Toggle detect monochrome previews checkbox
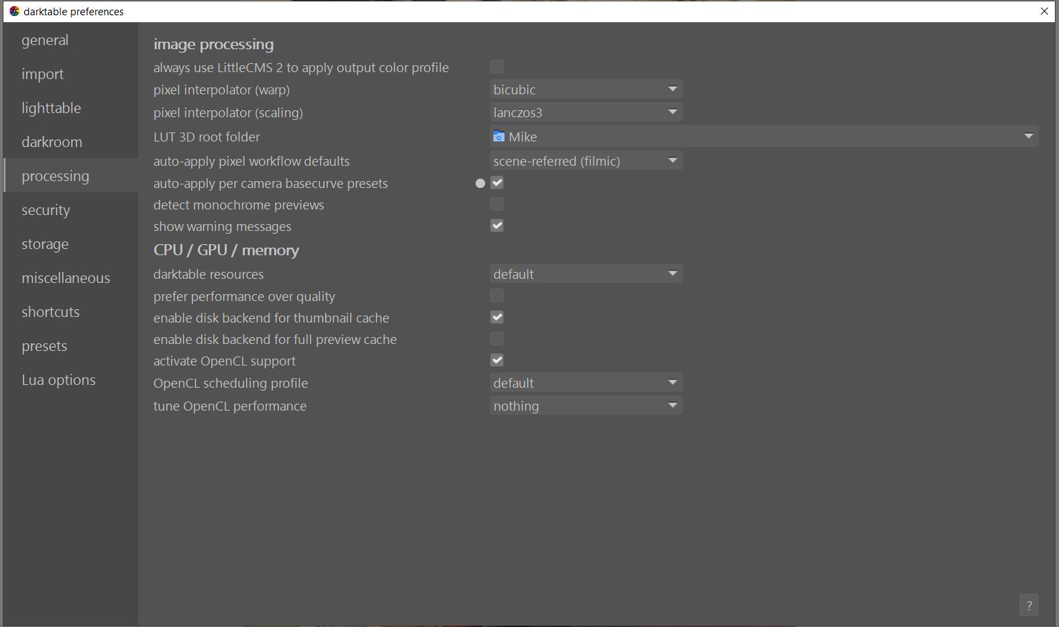The height and width of the screenshot is (627, 1059). (x=497, y=205)
